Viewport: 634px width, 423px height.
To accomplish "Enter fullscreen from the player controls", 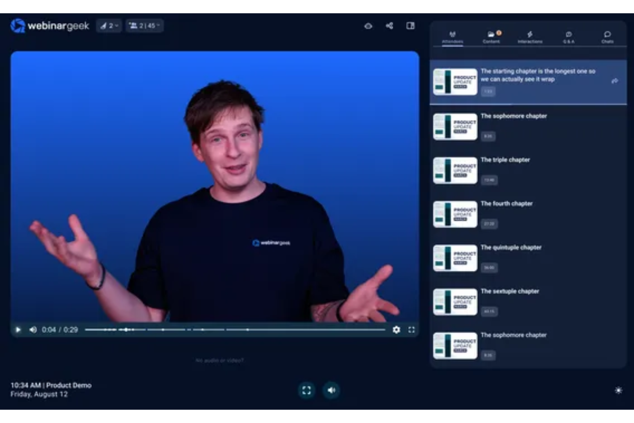I will [412, 330].
